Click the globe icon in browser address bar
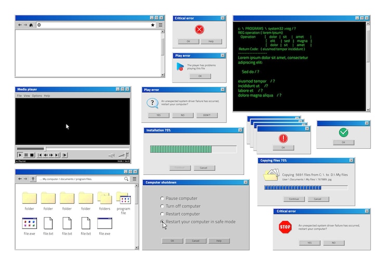Viewport: 385px width, 265px height. click(x=39, y=25)
